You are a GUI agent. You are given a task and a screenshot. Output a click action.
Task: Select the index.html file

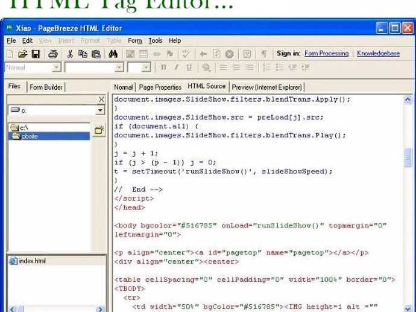tap(28, 261)
